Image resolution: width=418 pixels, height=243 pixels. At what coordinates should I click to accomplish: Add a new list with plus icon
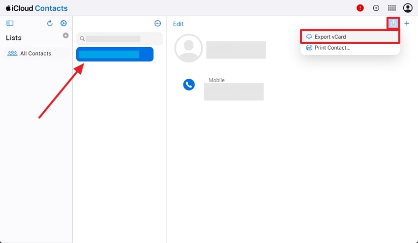click(65, 35)
